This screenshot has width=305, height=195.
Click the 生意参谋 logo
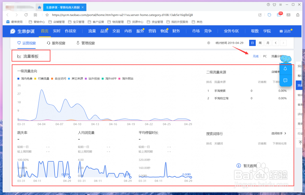(x=22, y=31)
